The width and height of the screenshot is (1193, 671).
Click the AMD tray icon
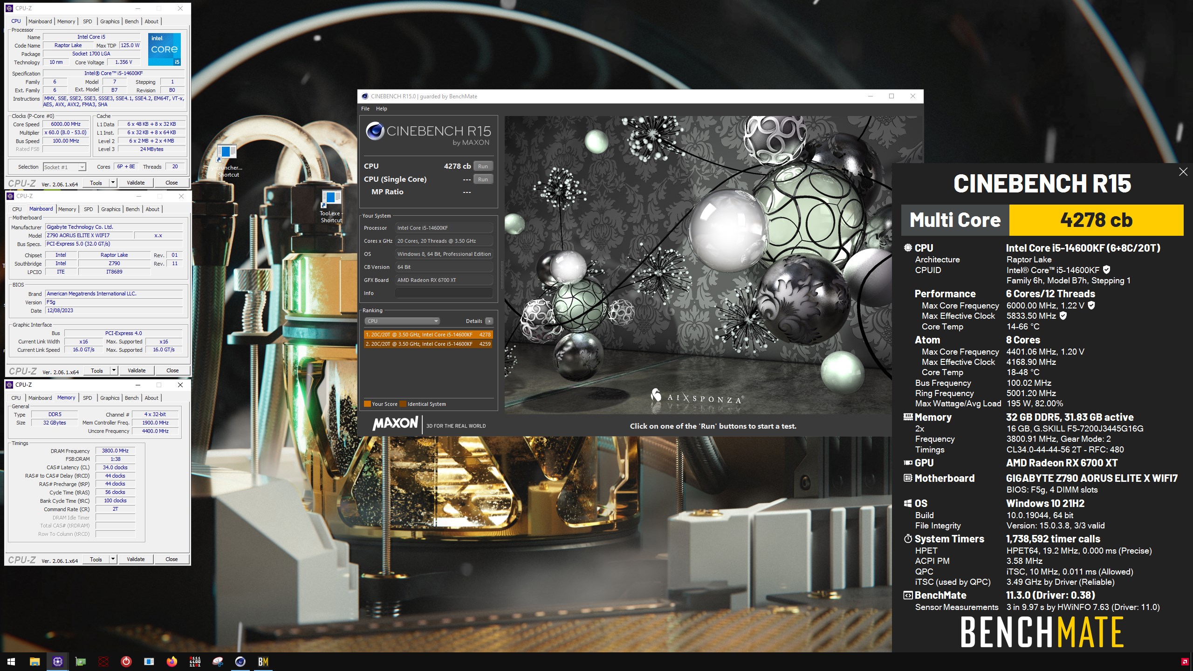(x=1184, y=662)
